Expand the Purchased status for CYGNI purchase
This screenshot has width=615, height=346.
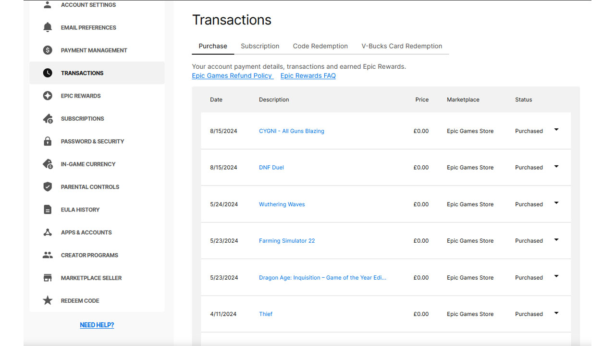(556, 130)
